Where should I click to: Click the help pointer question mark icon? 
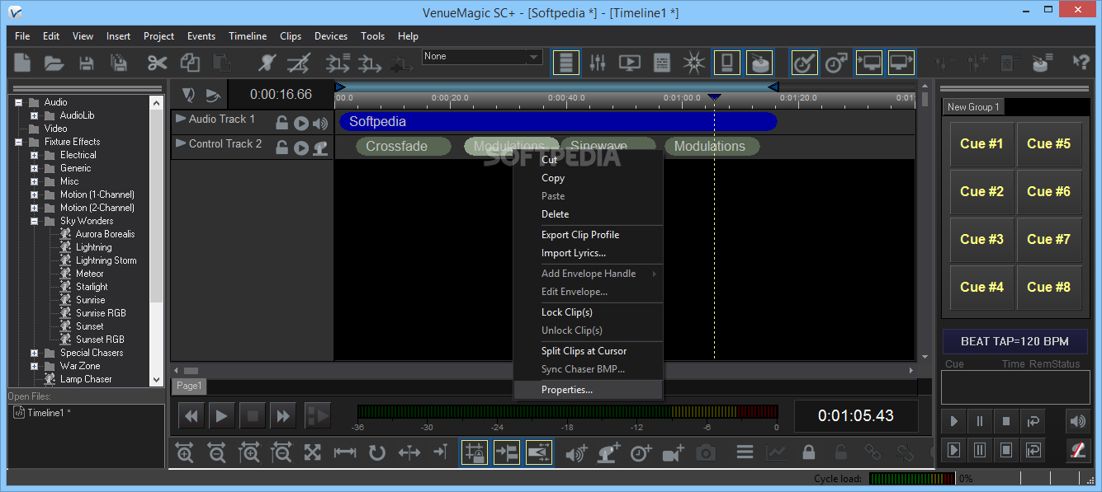(1080, 63)
